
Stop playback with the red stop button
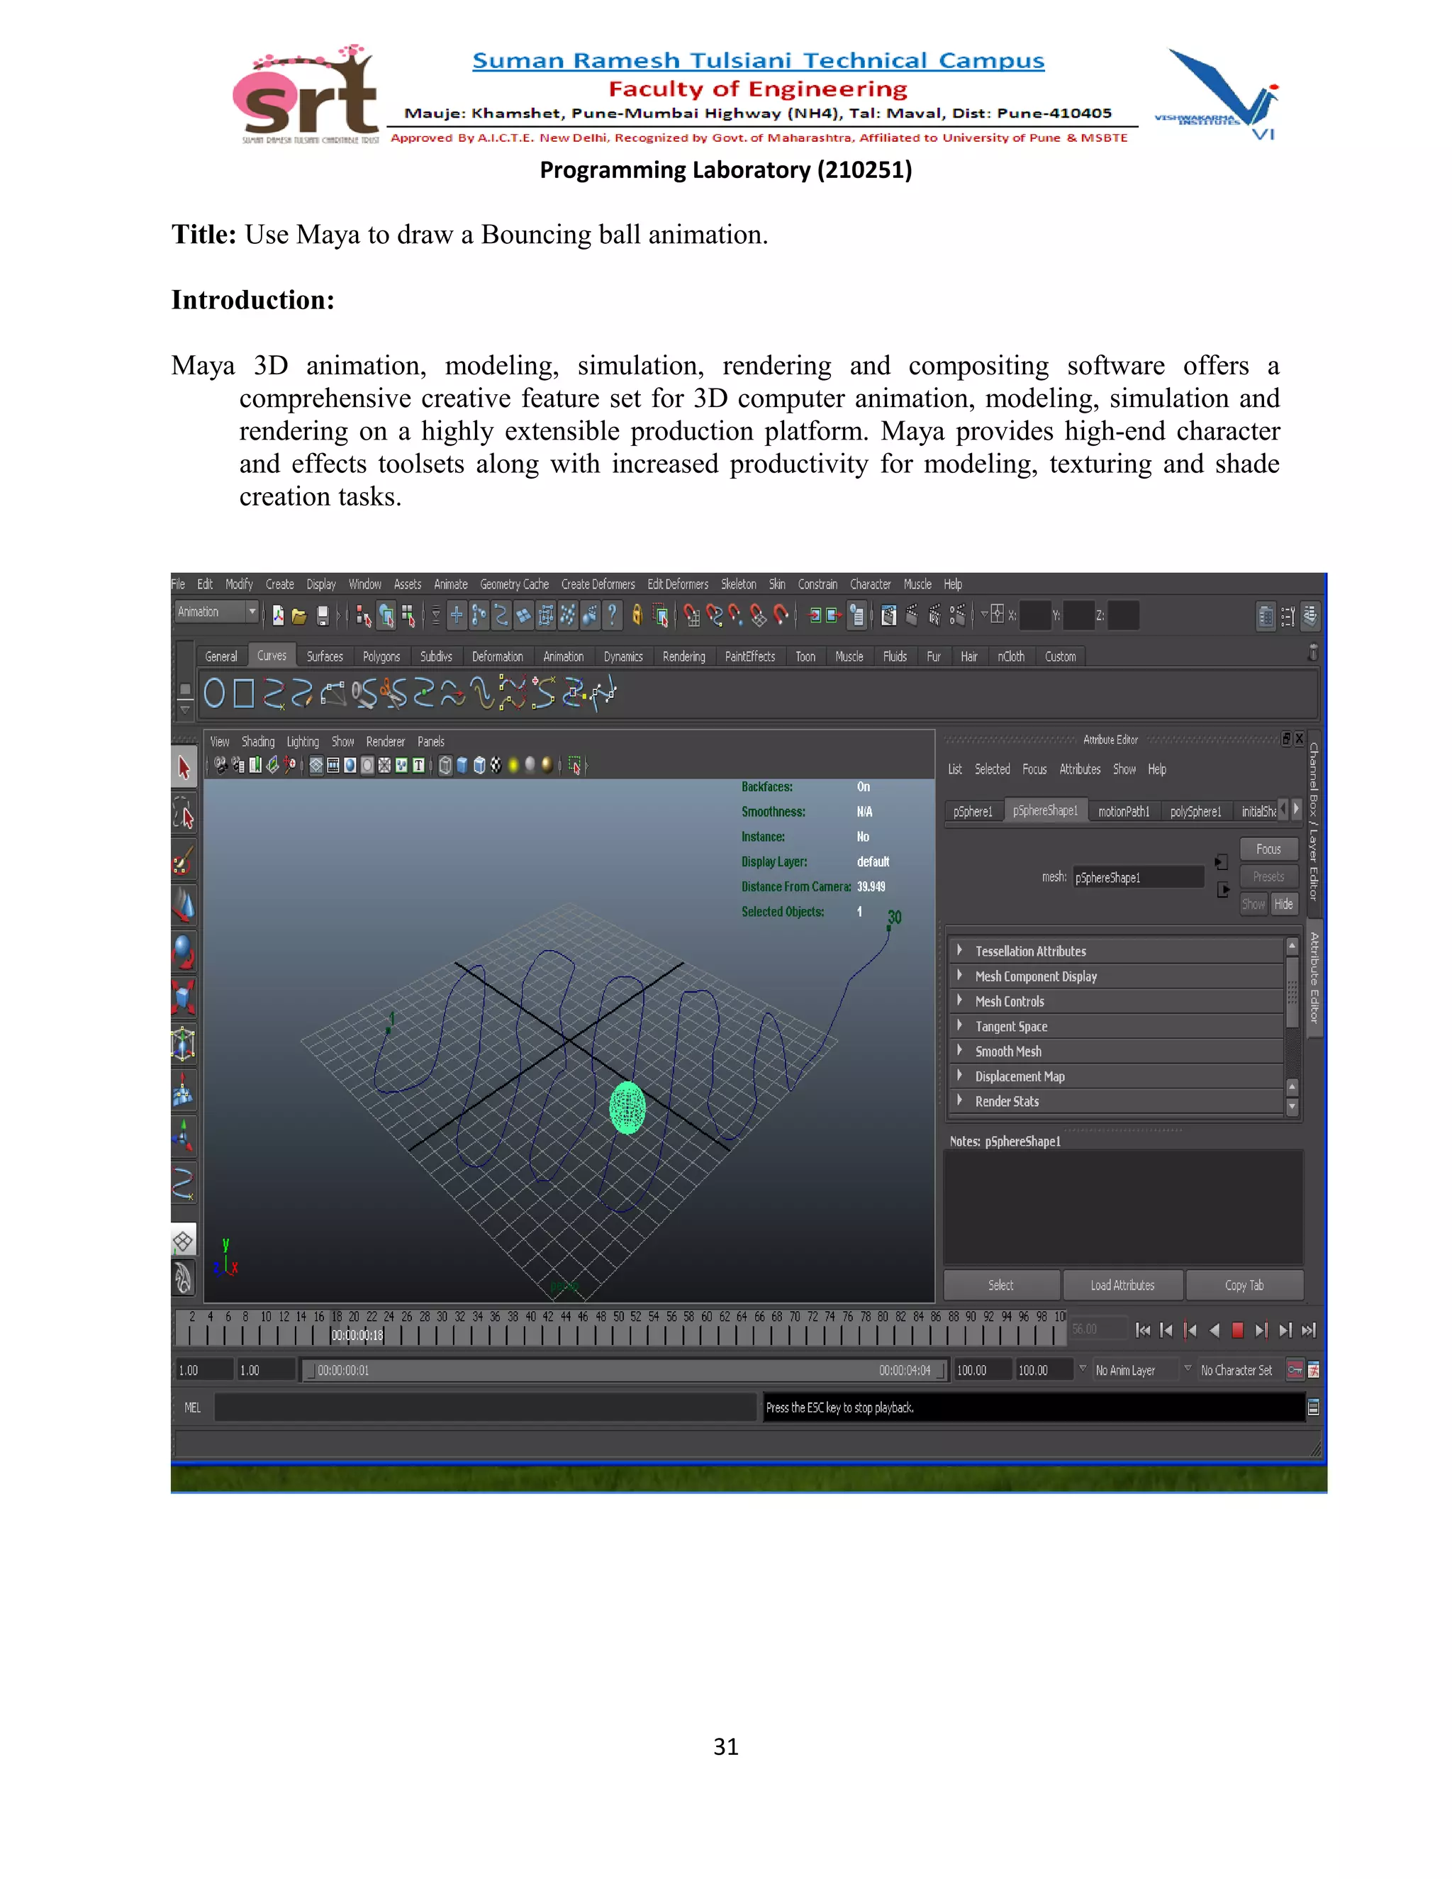[x=1237, y=1330]
